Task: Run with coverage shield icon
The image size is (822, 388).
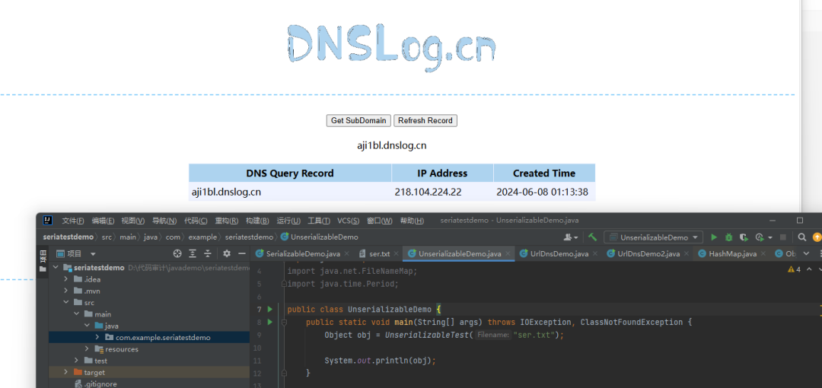Action: [744, 237]
